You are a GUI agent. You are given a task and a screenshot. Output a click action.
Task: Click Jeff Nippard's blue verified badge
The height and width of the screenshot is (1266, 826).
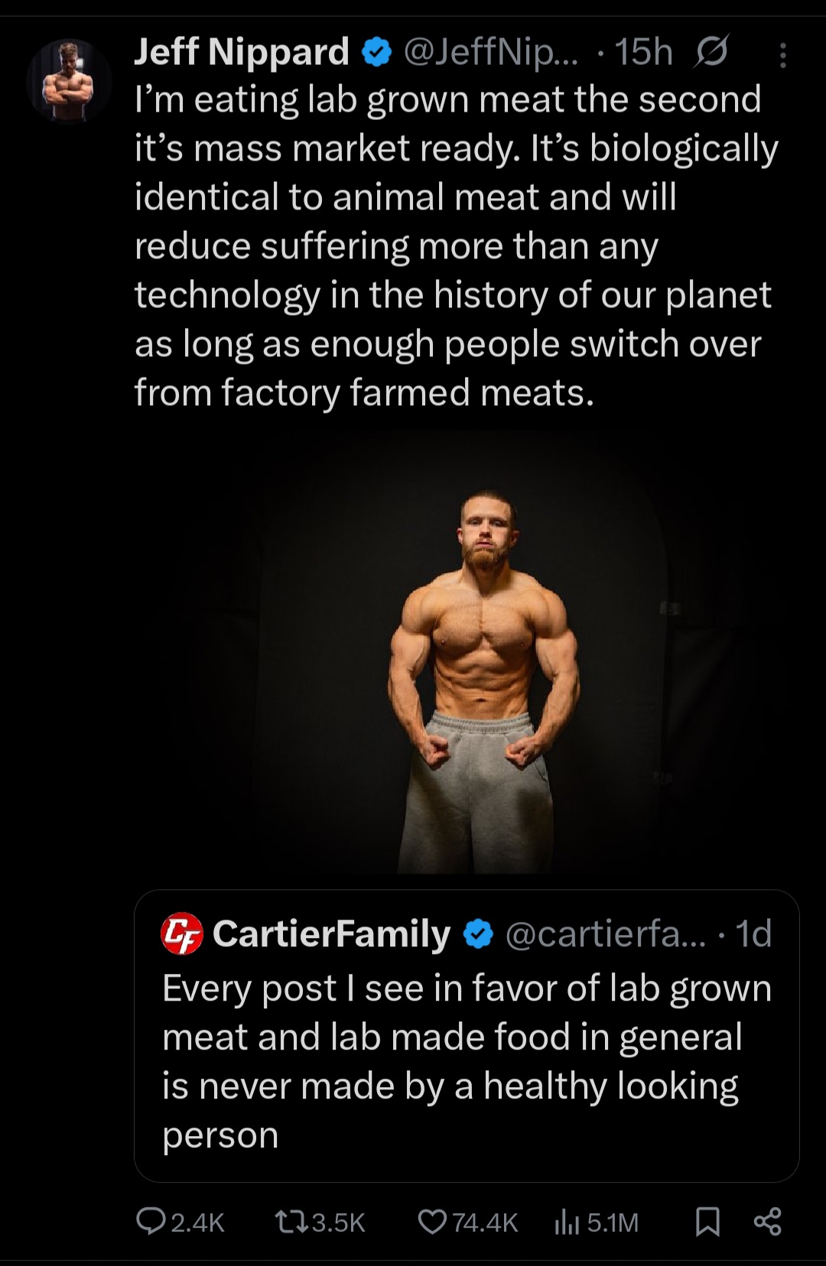[376, 52]
